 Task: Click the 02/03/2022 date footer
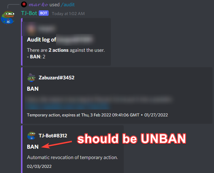click(39, 166)
